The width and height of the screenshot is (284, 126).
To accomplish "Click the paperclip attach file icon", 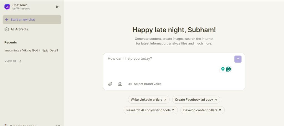I will point(110,84).
